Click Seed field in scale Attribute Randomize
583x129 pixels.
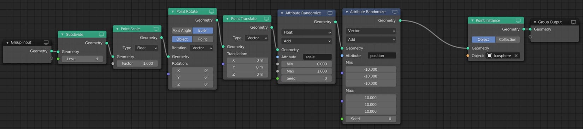[306, 78]
